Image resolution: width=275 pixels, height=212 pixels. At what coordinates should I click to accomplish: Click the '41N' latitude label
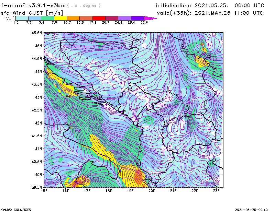point(38,149)
